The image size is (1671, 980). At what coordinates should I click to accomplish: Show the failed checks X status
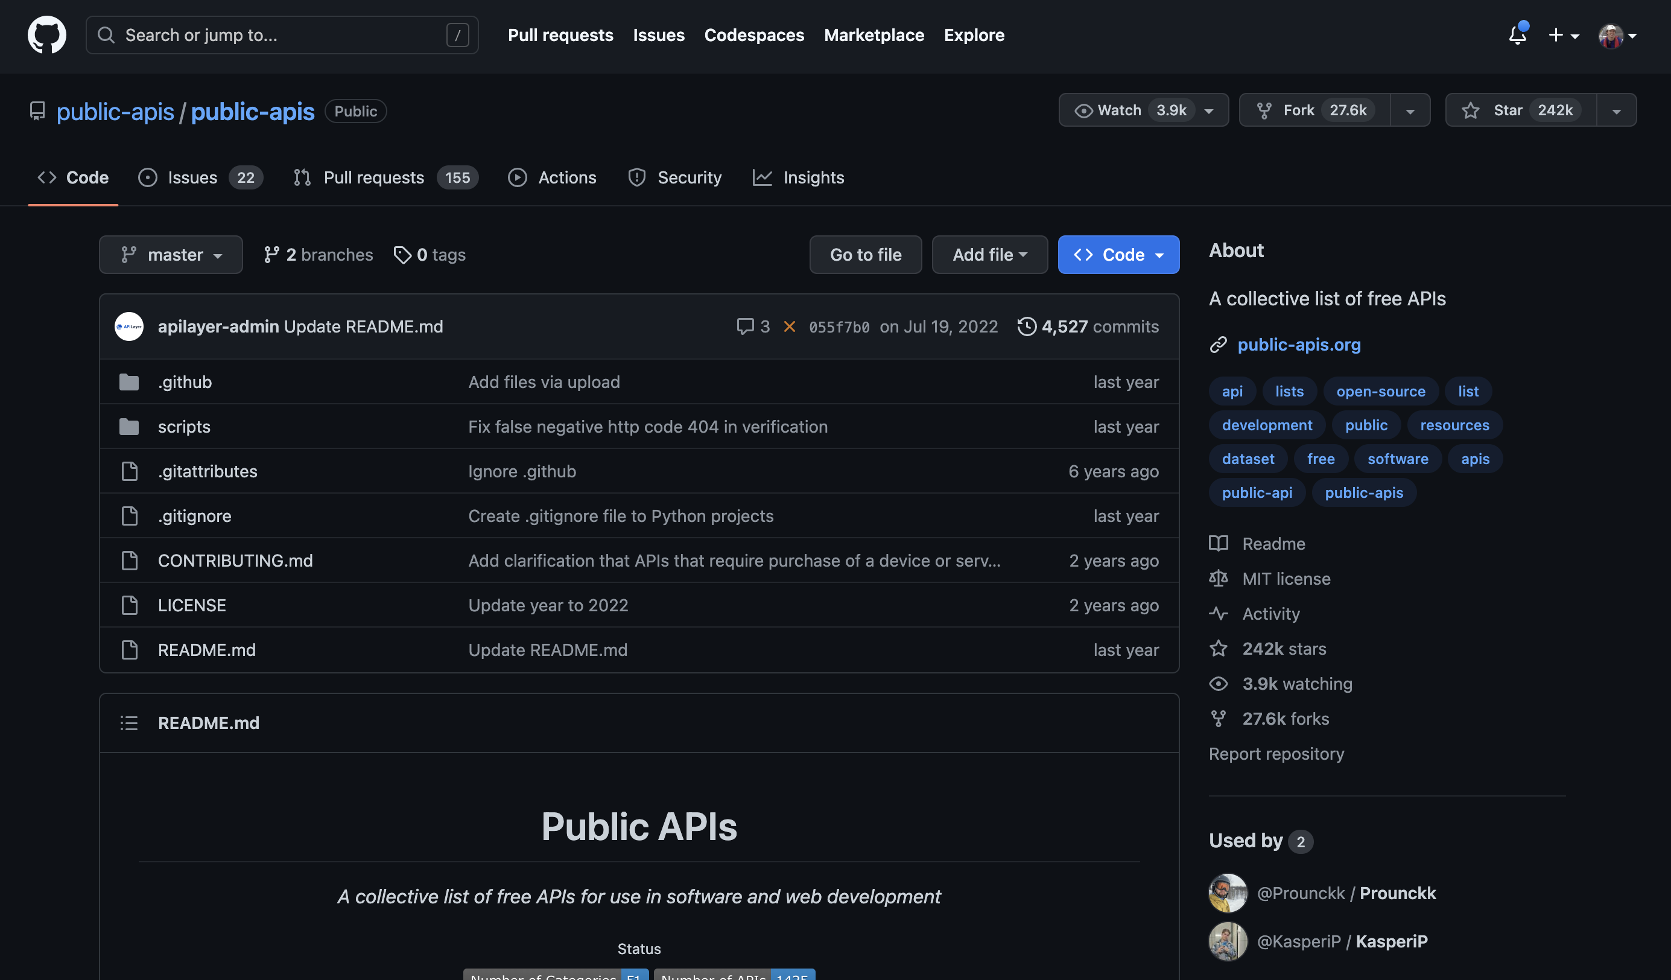point(789,326)
